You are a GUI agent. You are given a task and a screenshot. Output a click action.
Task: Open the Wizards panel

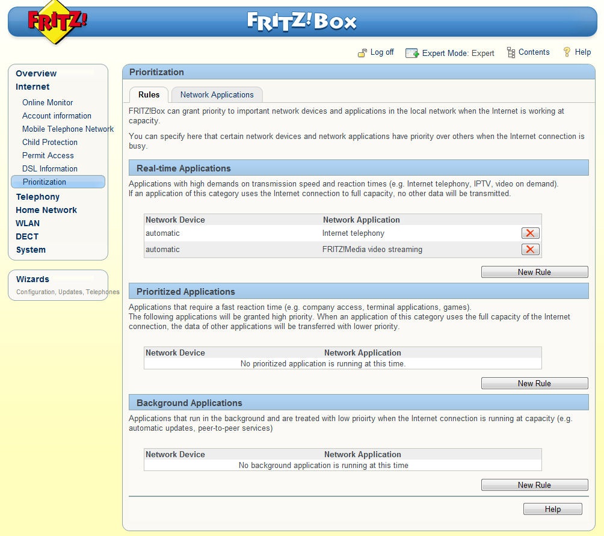pos(32,279)
